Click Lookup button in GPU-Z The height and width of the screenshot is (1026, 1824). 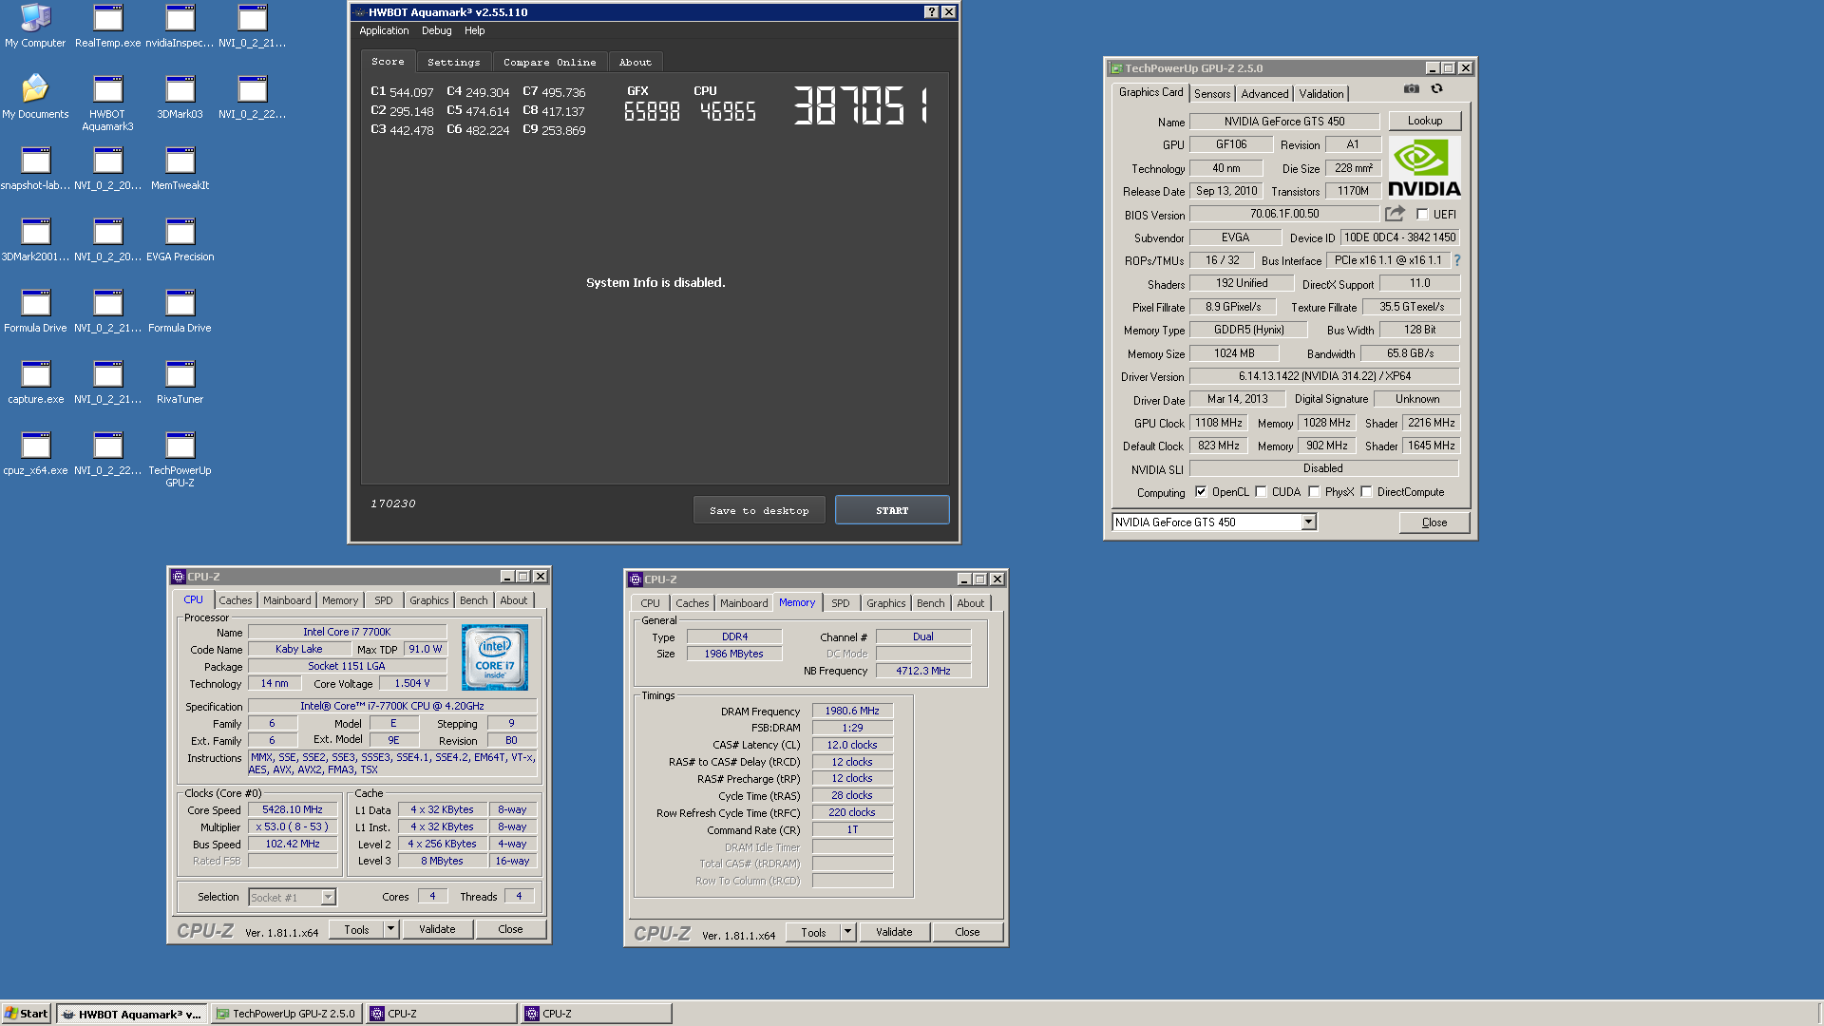pyautogui.click(x=1424, y=121)
